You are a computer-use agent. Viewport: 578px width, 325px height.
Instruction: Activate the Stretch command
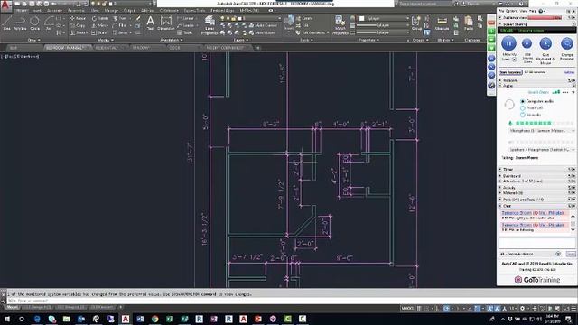point(79,32)
